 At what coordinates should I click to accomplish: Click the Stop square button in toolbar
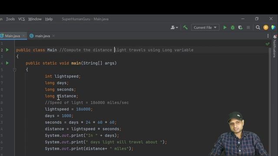point(248,27)
